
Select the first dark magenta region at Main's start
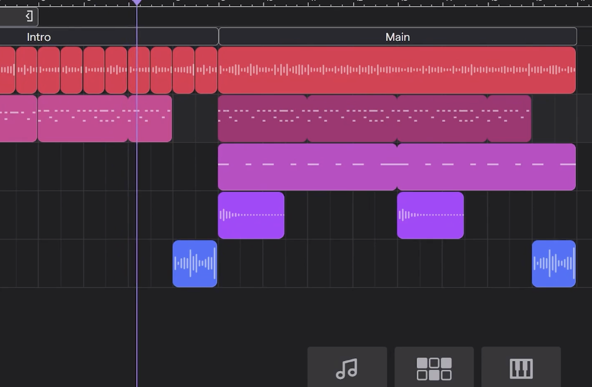coord(262,118)
